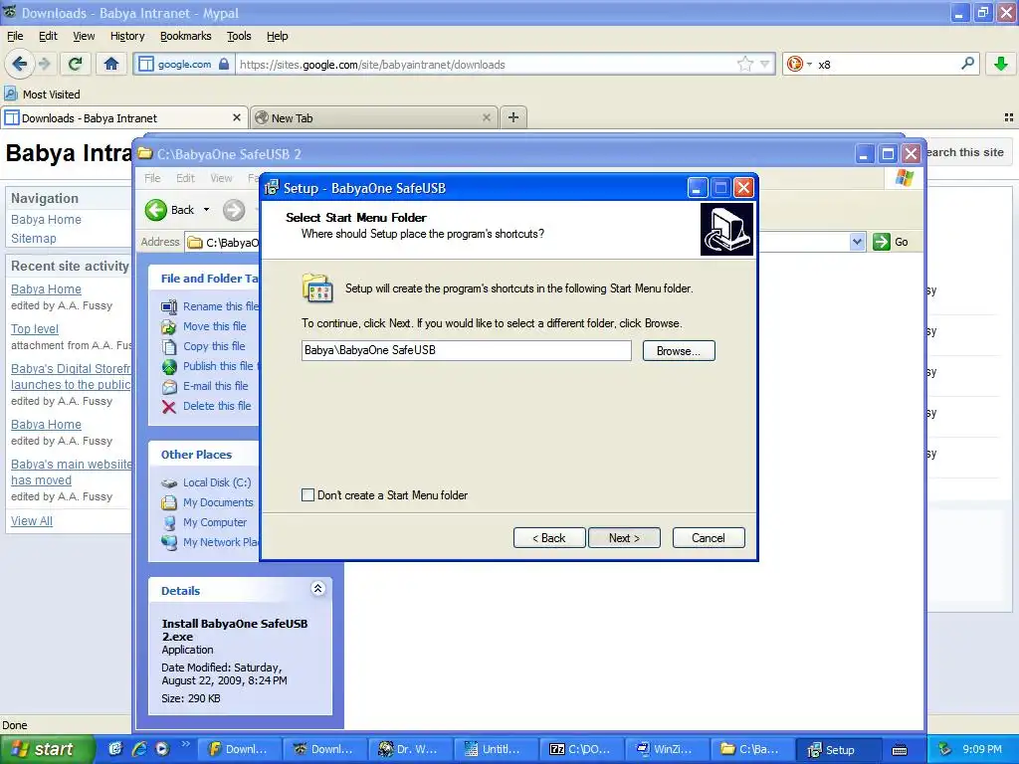Click Next in Setup wizard
Viewport: 1019px width, 764px height.
tap(624, 538)
